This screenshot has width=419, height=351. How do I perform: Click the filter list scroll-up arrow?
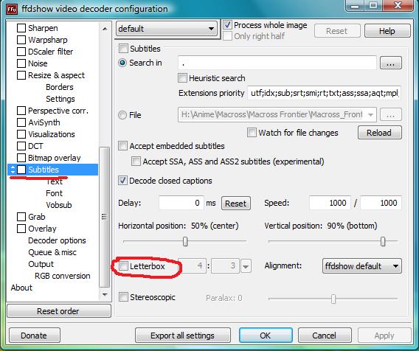tap(105, 29)
